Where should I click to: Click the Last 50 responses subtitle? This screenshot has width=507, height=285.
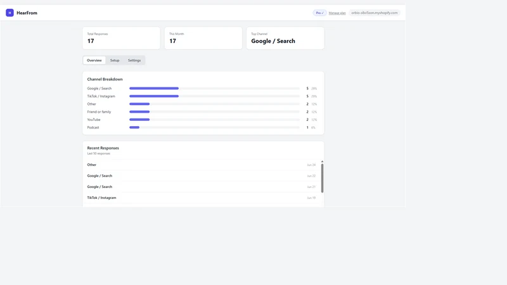(99, 153)
